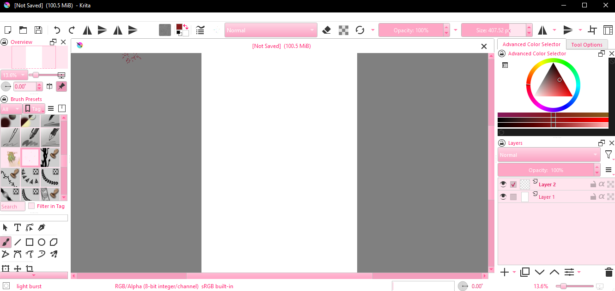Image resolution: width=615 pixels, height=291 pixels.
Task: Select the Bezier Curve tool
Action: click(18, 254)
